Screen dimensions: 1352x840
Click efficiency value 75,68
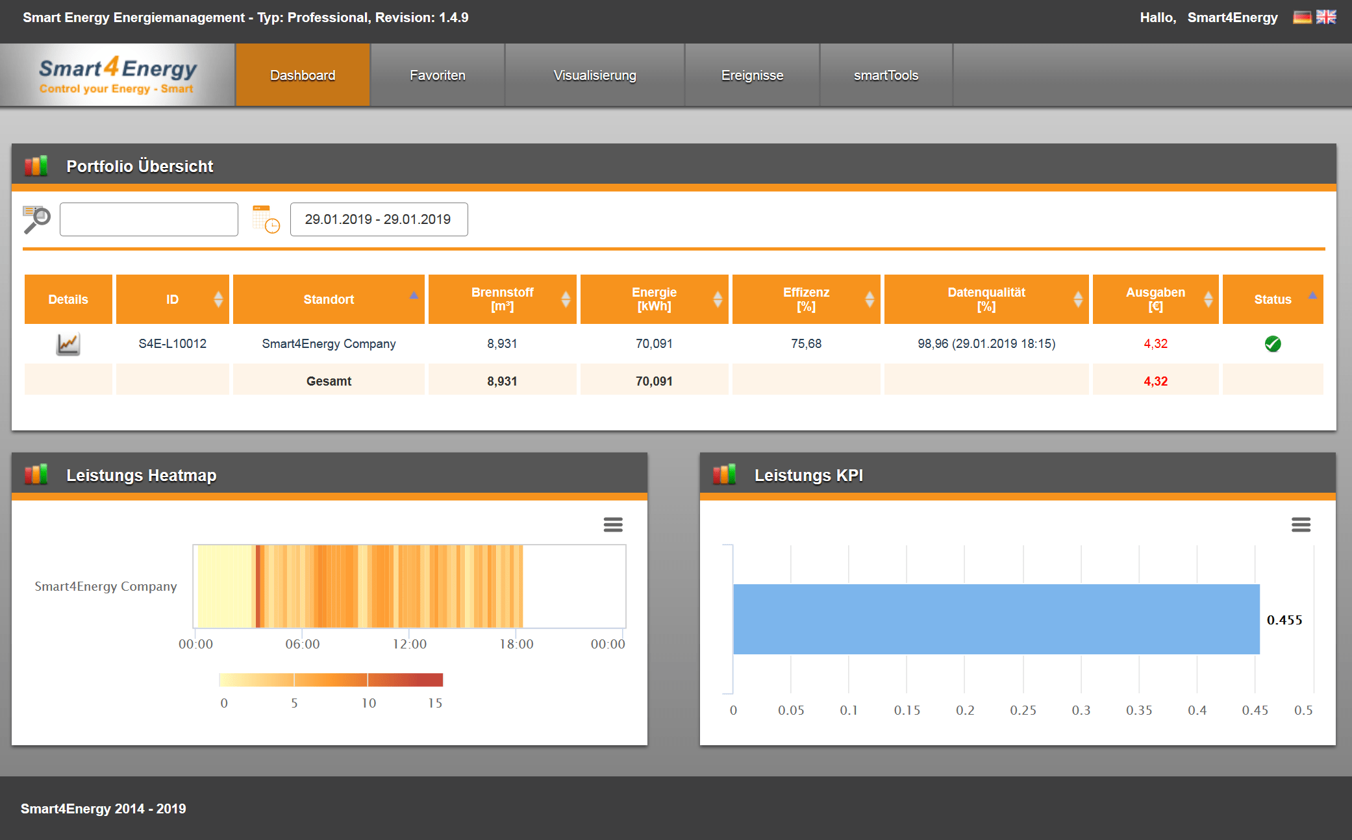tap(807, 343)
